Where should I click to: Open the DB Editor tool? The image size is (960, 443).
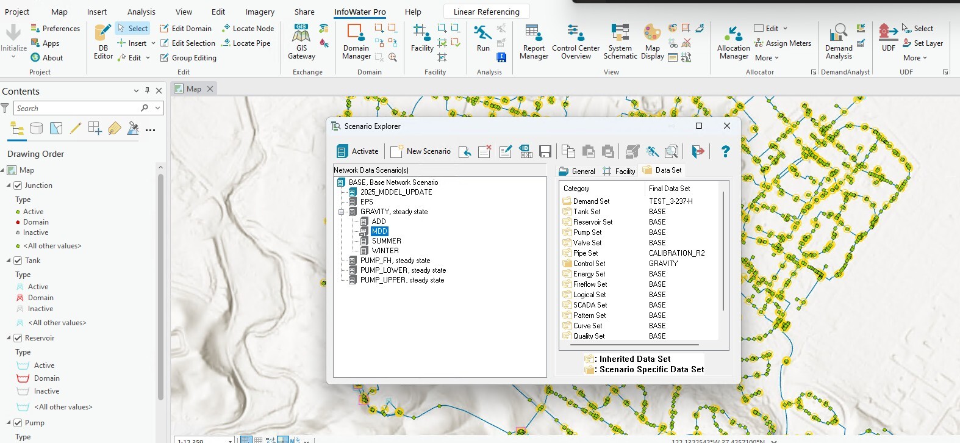pyautogui.click(x=103, y=41)
